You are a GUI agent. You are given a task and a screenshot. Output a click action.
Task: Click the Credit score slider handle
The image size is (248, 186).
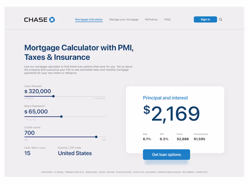tap(96, 137)
